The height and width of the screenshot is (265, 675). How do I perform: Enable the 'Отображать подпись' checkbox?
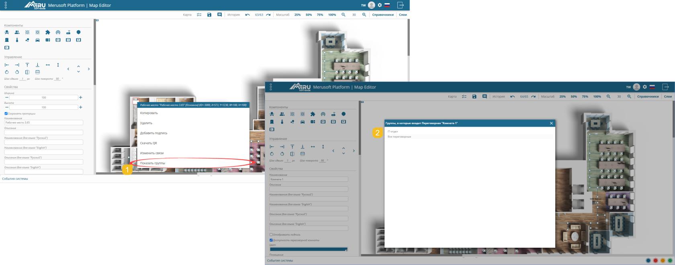271,234
